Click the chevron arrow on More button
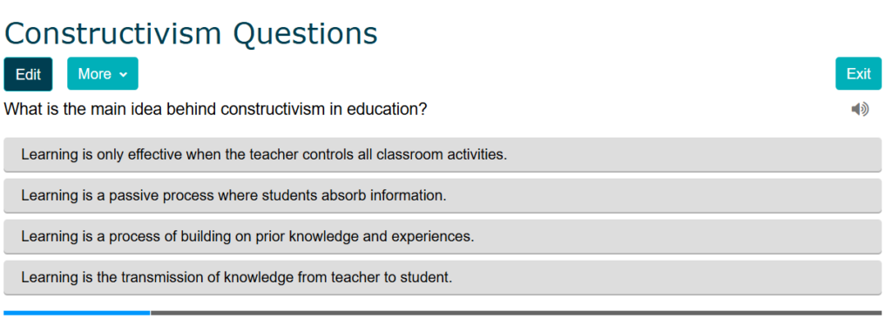Image resolution: width=892 pixels, height=332 pixels. 124,75
